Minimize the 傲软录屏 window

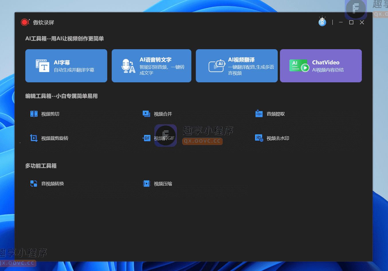click(341, 22)
